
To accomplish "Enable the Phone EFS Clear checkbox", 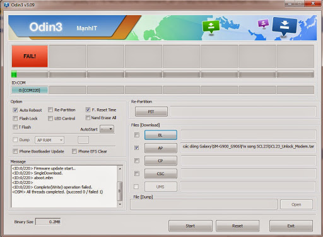I will tap(74, 151).
